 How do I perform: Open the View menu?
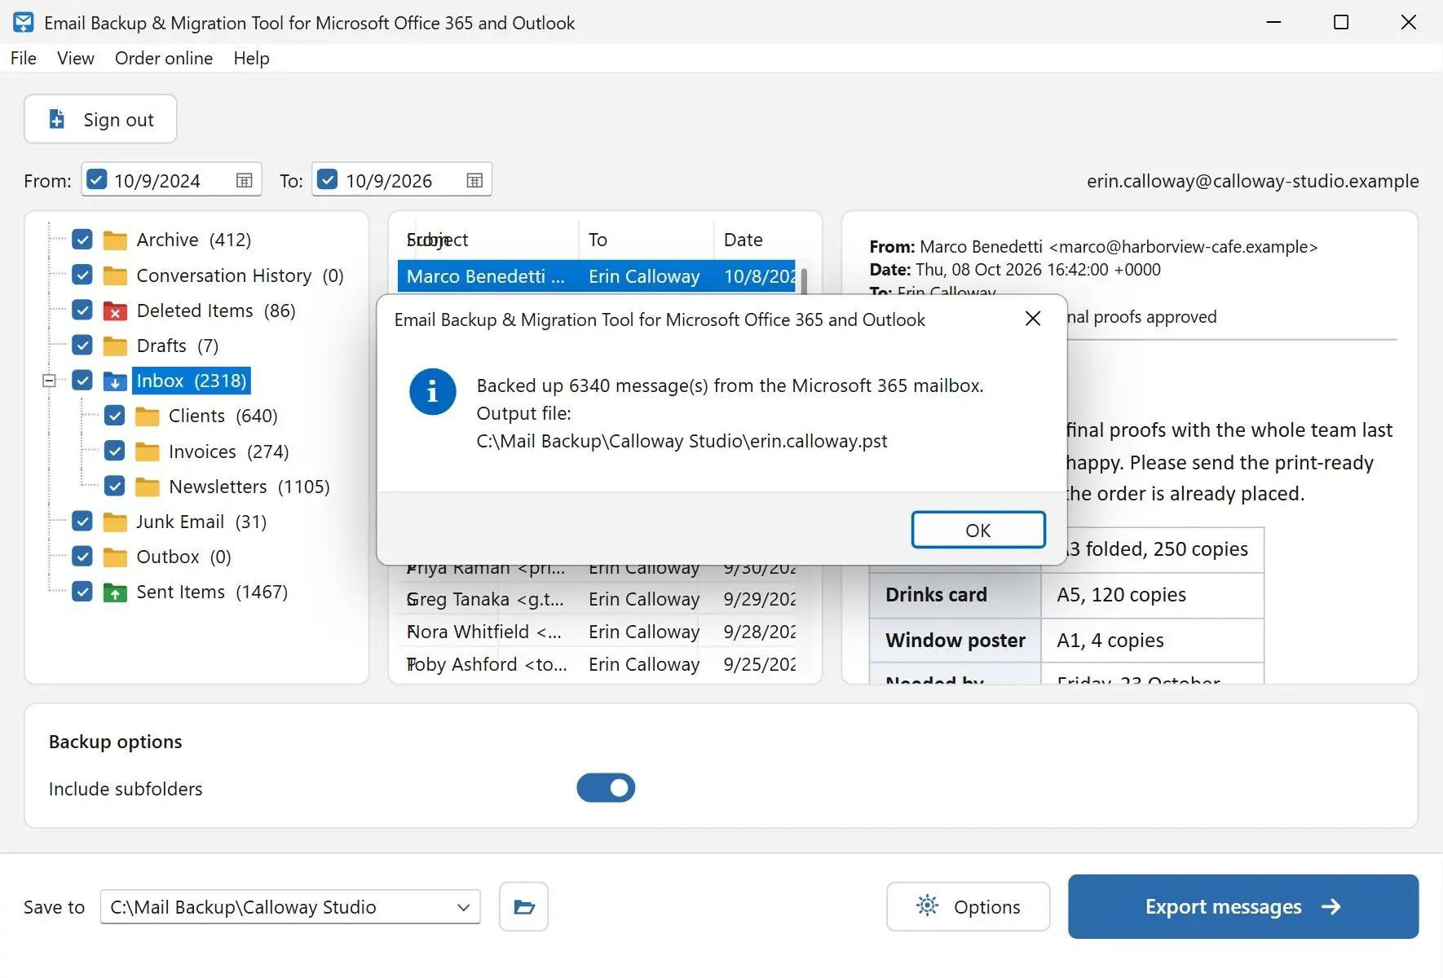coord(76,58)
